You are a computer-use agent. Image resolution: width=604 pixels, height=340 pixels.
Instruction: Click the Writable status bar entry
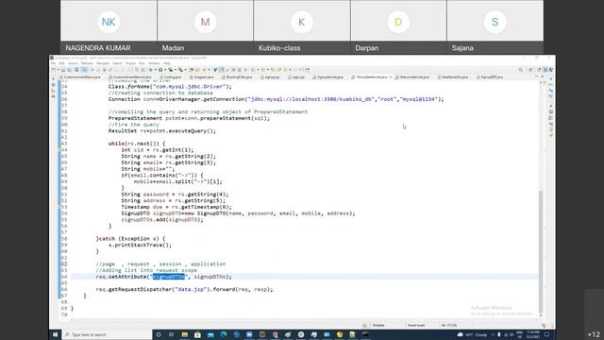[x=378, y=325]
